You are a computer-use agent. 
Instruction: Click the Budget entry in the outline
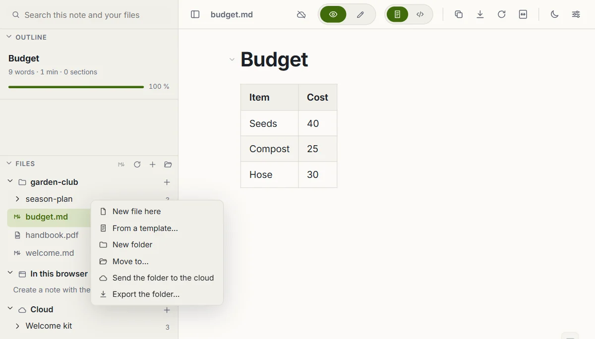point(24,58)
